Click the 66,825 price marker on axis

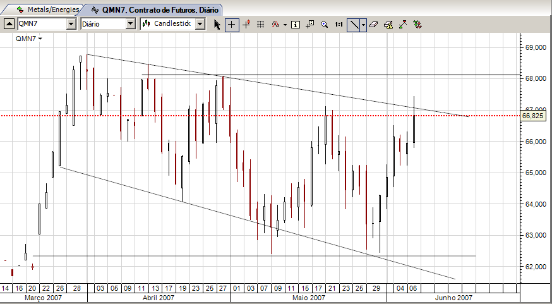533,116
